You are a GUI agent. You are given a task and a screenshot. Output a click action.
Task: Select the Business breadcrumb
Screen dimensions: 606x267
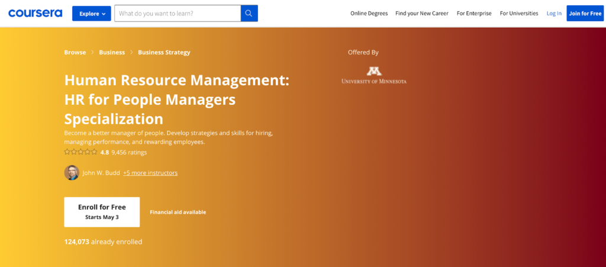pos(112,52)
